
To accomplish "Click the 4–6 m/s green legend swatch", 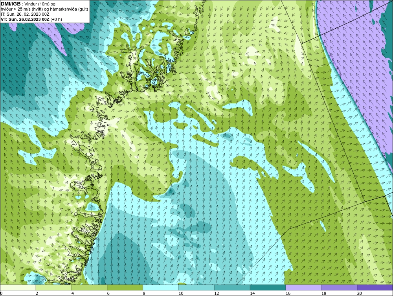I will point(89,287).
